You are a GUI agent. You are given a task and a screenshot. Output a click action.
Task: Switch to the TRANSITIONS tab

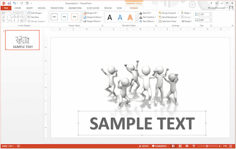pyautogui.click(x=57, y=8)
